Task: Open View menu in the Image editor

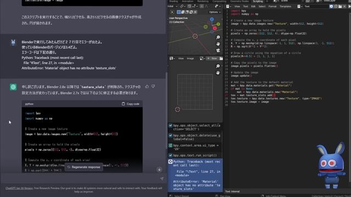Action: click(x=181, y=59)
